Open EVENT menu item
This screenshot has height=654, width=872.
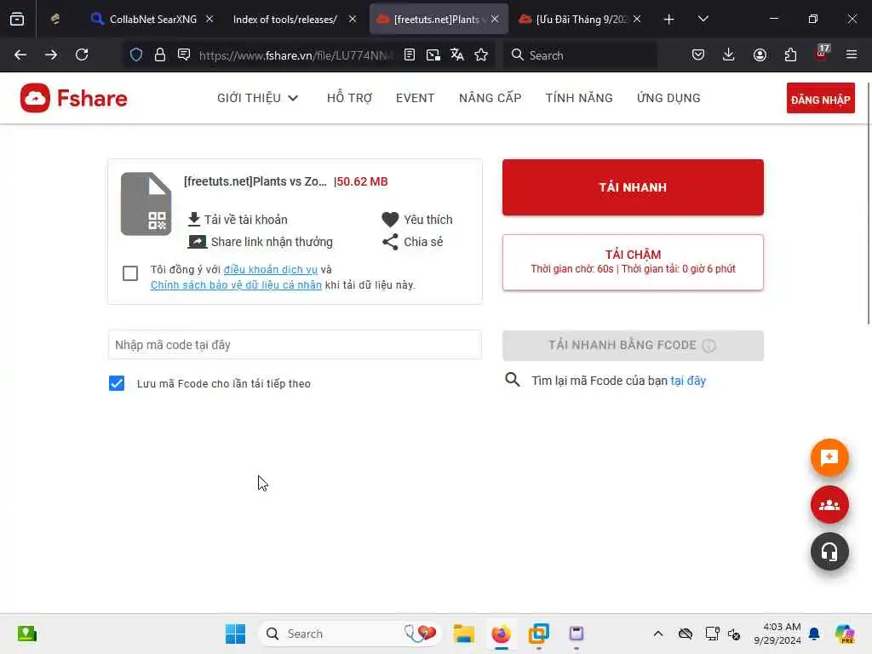(x=415, y=98)
